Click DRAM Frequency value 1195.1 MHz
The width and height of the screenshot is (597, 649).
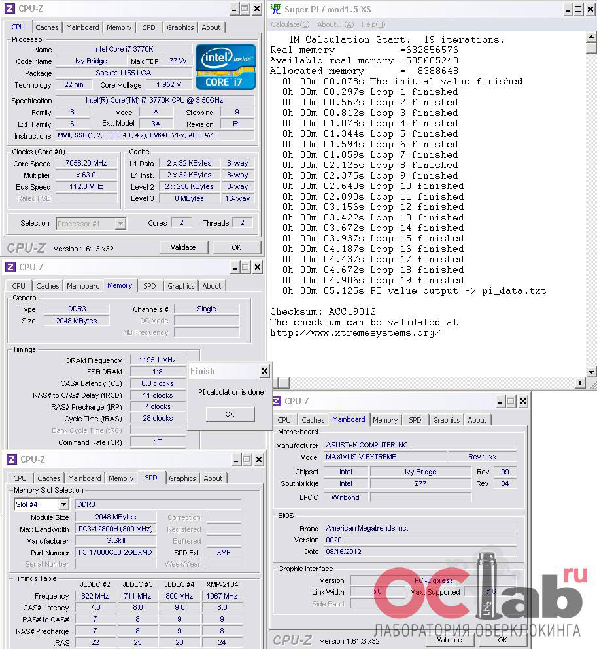pos(158,360)
